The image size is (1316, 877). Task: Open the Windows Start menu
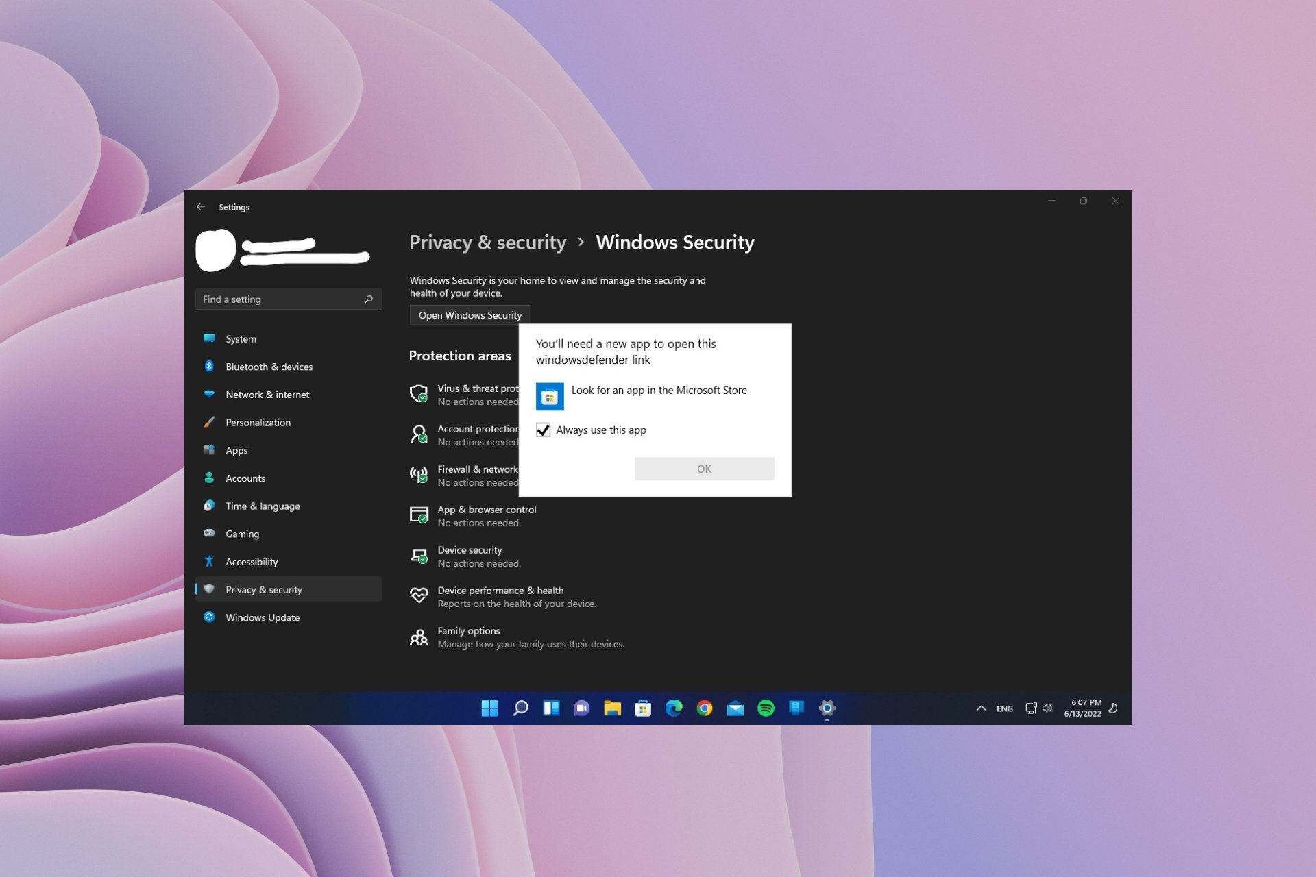click(489, 708)
